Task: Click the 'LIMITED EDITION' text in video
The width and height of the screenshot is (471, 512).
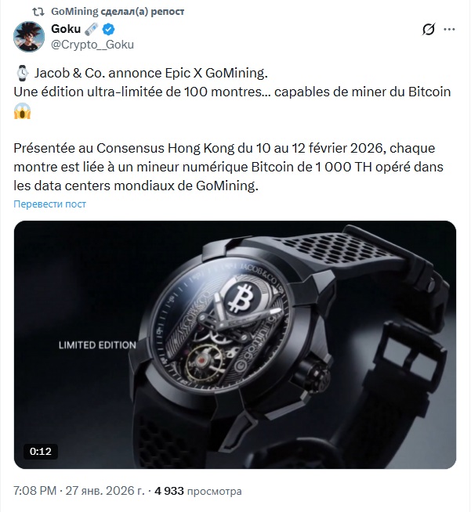Action: pyautogui.click(x=97, y=345)
